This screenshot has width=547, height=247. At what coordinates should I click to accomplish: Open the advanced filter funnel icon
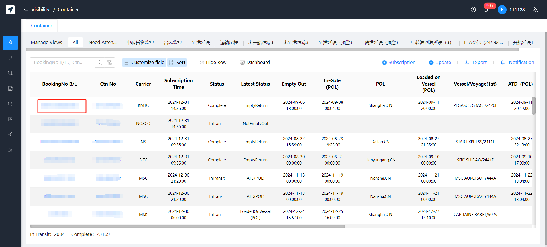(x=110, y=63)
